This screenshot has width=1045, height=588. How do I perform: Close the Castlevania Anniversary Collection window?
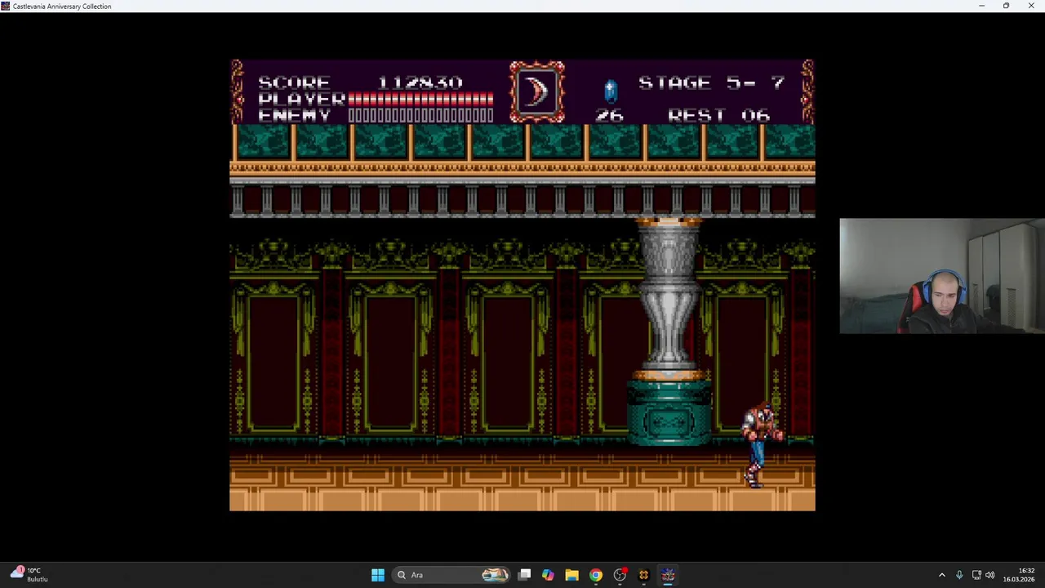(x=1031, y=6)
